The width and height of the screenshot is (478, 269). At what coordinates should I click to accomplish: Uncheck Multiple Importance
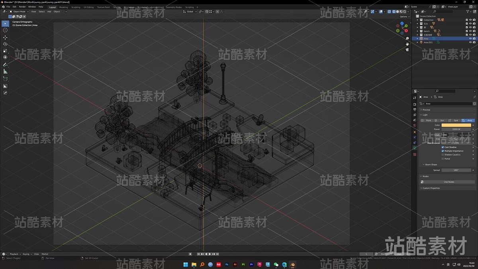[x=443, y=151]
